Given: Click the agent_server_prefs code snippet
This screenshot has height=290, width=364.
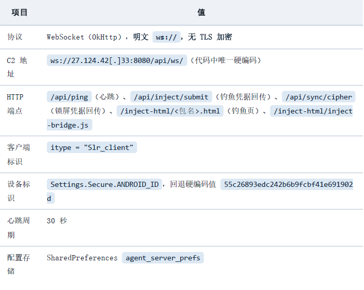Looking at the screenshot, I should 162,258.
